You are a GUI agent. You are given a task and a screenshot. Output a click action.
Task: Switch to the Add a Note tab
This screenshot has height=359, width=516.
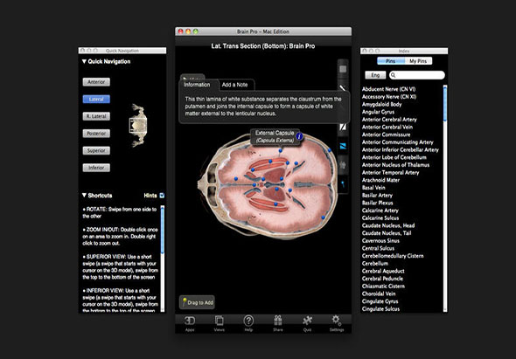[234, 85]
